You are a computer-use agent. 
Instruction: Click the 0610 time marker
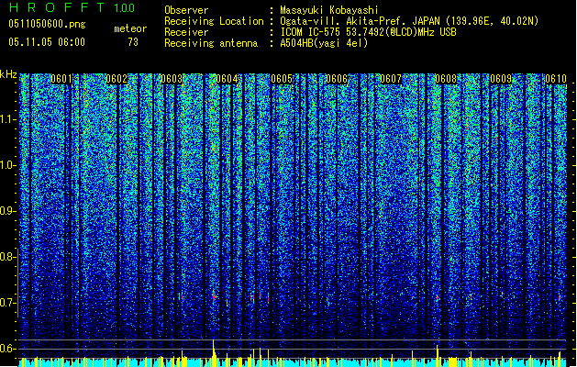[556, 79]
